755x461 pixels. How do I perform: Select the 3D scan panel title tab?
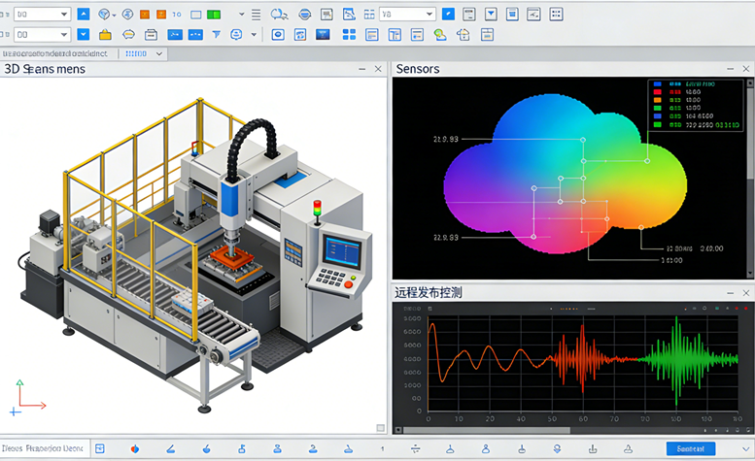coord(45,69)
